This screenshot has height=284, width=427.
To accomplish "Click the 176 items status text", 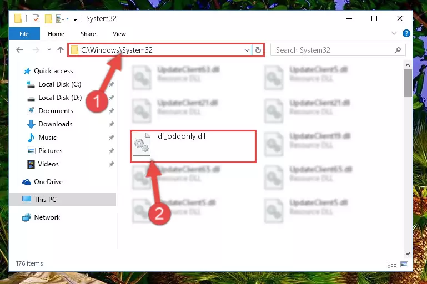I will pos(29,263).
